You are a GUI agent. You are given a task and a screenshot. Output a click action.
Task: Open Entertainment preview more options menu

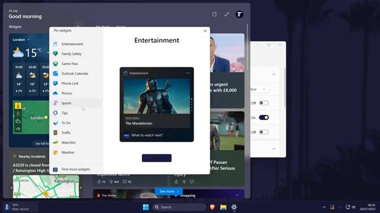coord(188,73)
